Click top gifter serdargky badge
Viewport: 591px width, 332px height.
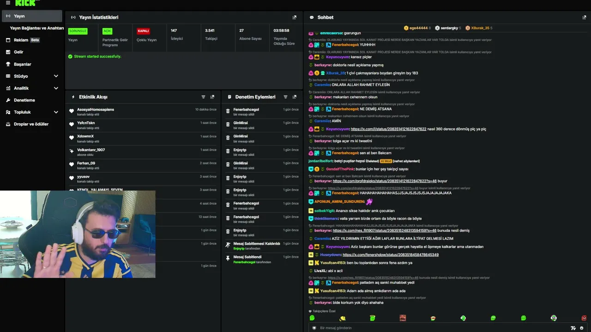click(448, 28)
